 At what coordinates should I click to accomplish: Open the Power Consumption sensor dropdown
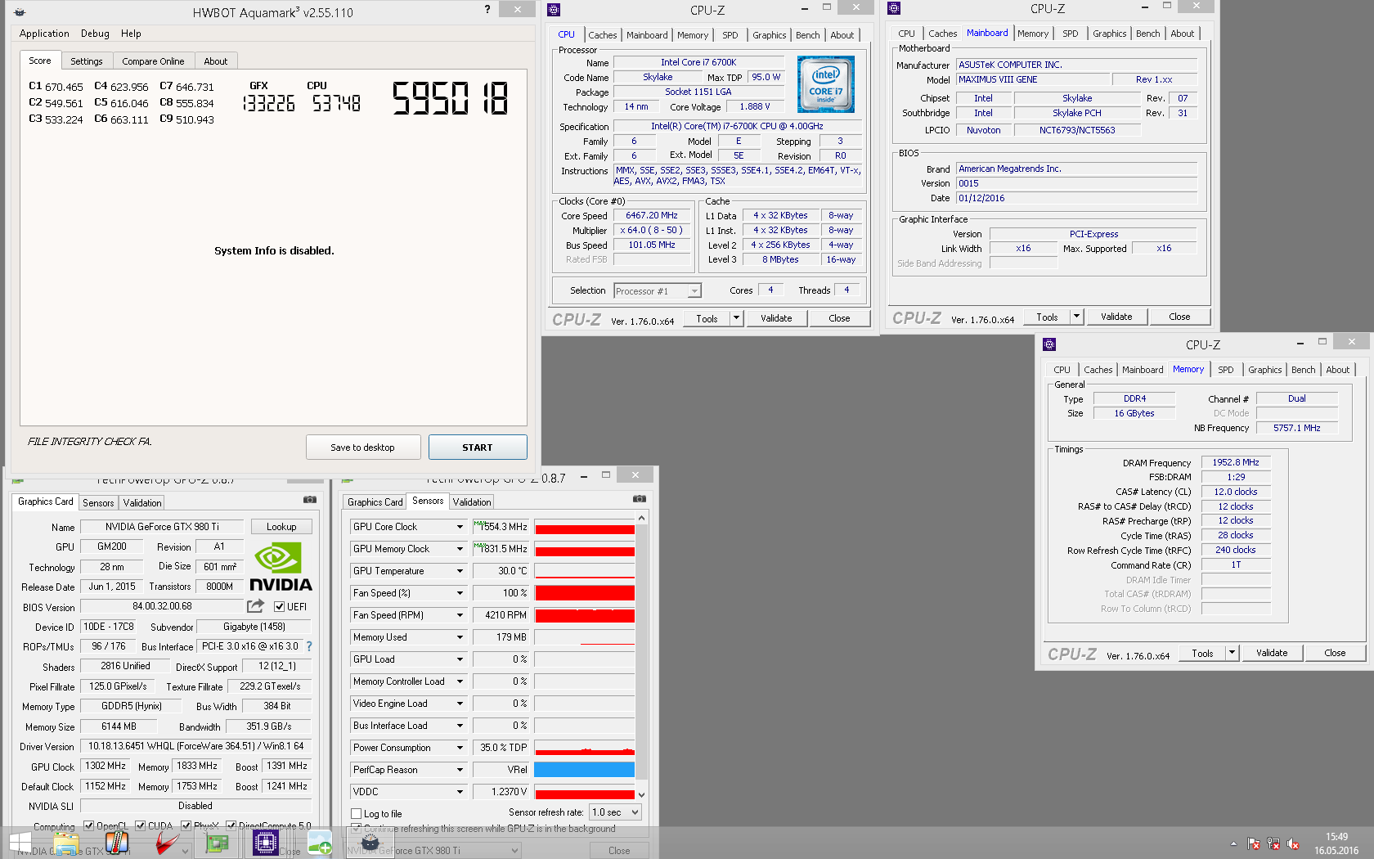pos(460,748)
